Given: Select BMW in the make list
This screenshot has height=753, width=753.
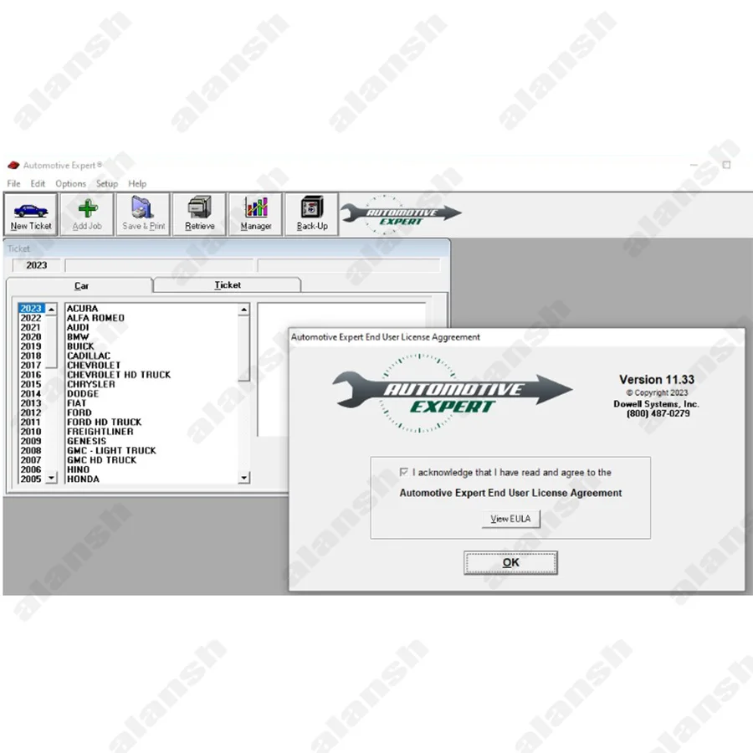Looking at the screenshot, I should [x=78, y=336].
